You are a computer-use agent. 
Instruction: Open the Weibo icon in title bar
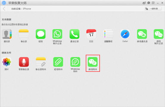click(144, 3)
